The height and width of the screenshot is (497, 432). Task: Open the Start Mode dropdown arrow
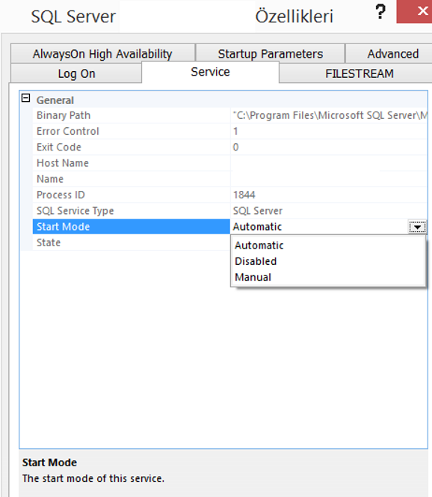click(x=418, y=227)
